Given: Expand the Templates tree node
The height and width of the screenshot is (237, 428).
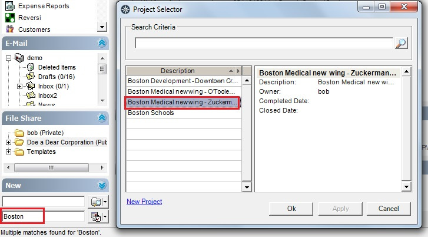Looking at the screenshot, I should pos(8,152).
